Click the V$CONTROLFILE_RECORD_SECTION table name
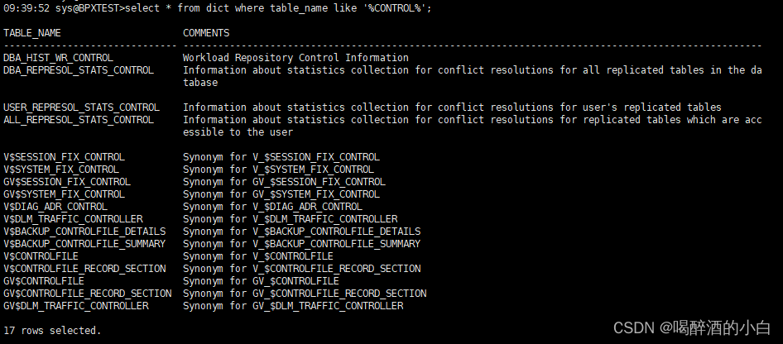This screenshot has height=344, width=783. click(84, 269)
